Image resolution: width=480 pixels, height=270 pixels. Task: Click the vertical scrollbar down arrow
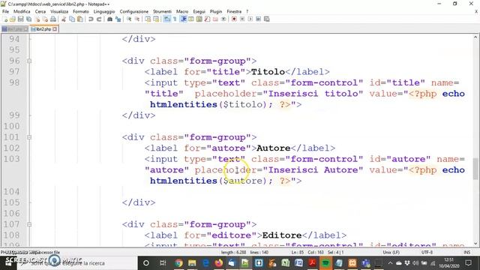click(475, 244)
